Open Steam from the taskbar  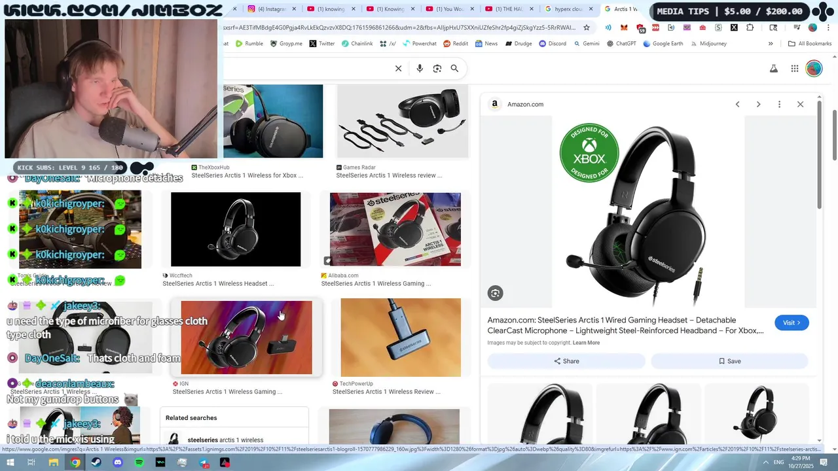click(96, 462)
